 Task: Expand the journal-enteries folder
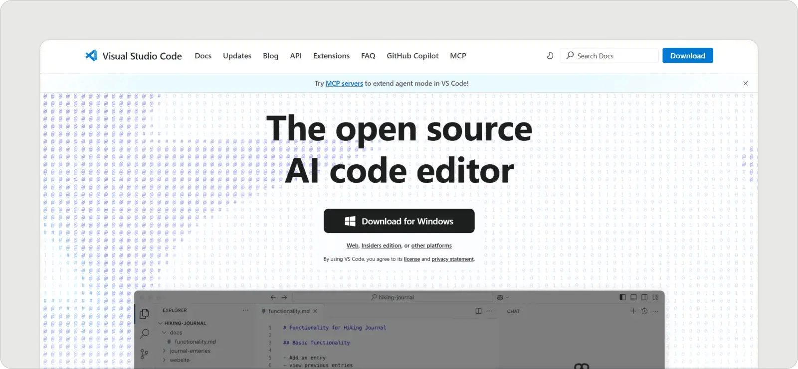[x=164, y=351]
